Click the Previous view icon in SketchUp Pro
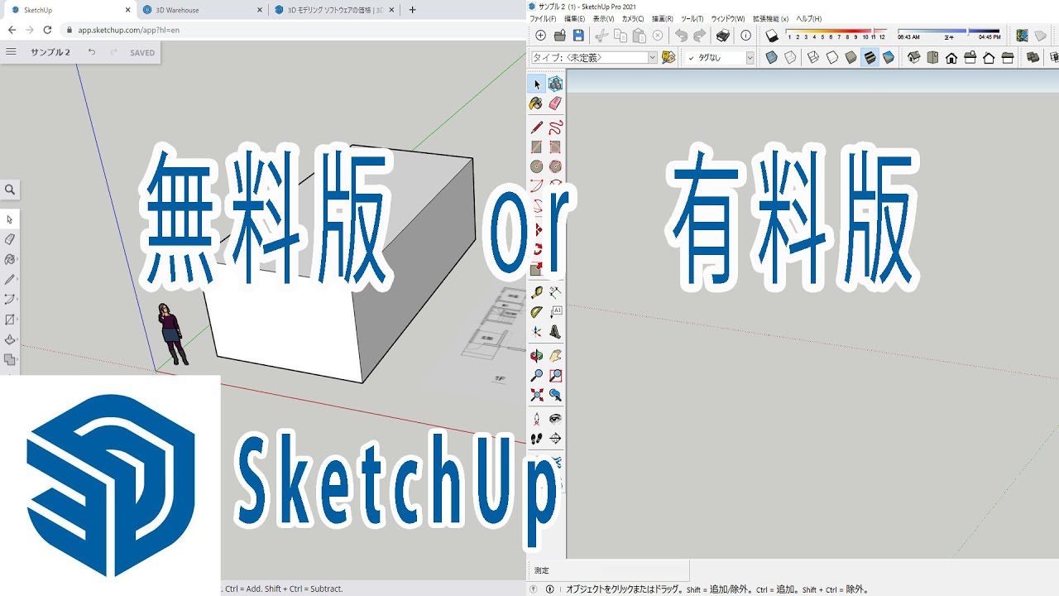The image size is (1059, 596). pos(555,396)
